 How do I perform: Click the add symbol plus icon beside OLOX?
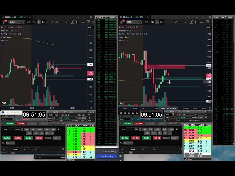tap(29, 22)
